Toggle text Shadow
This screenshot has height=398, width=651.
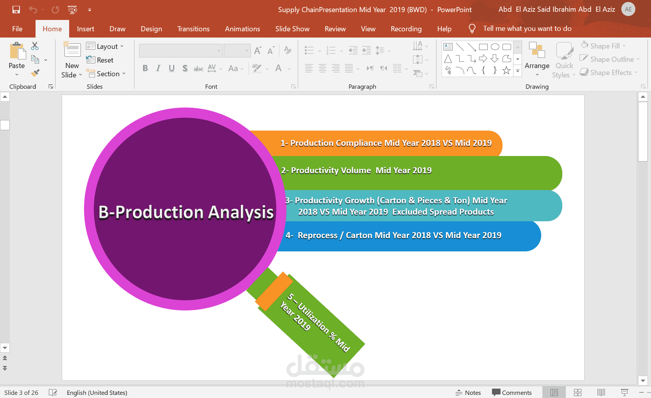[185, 68]
